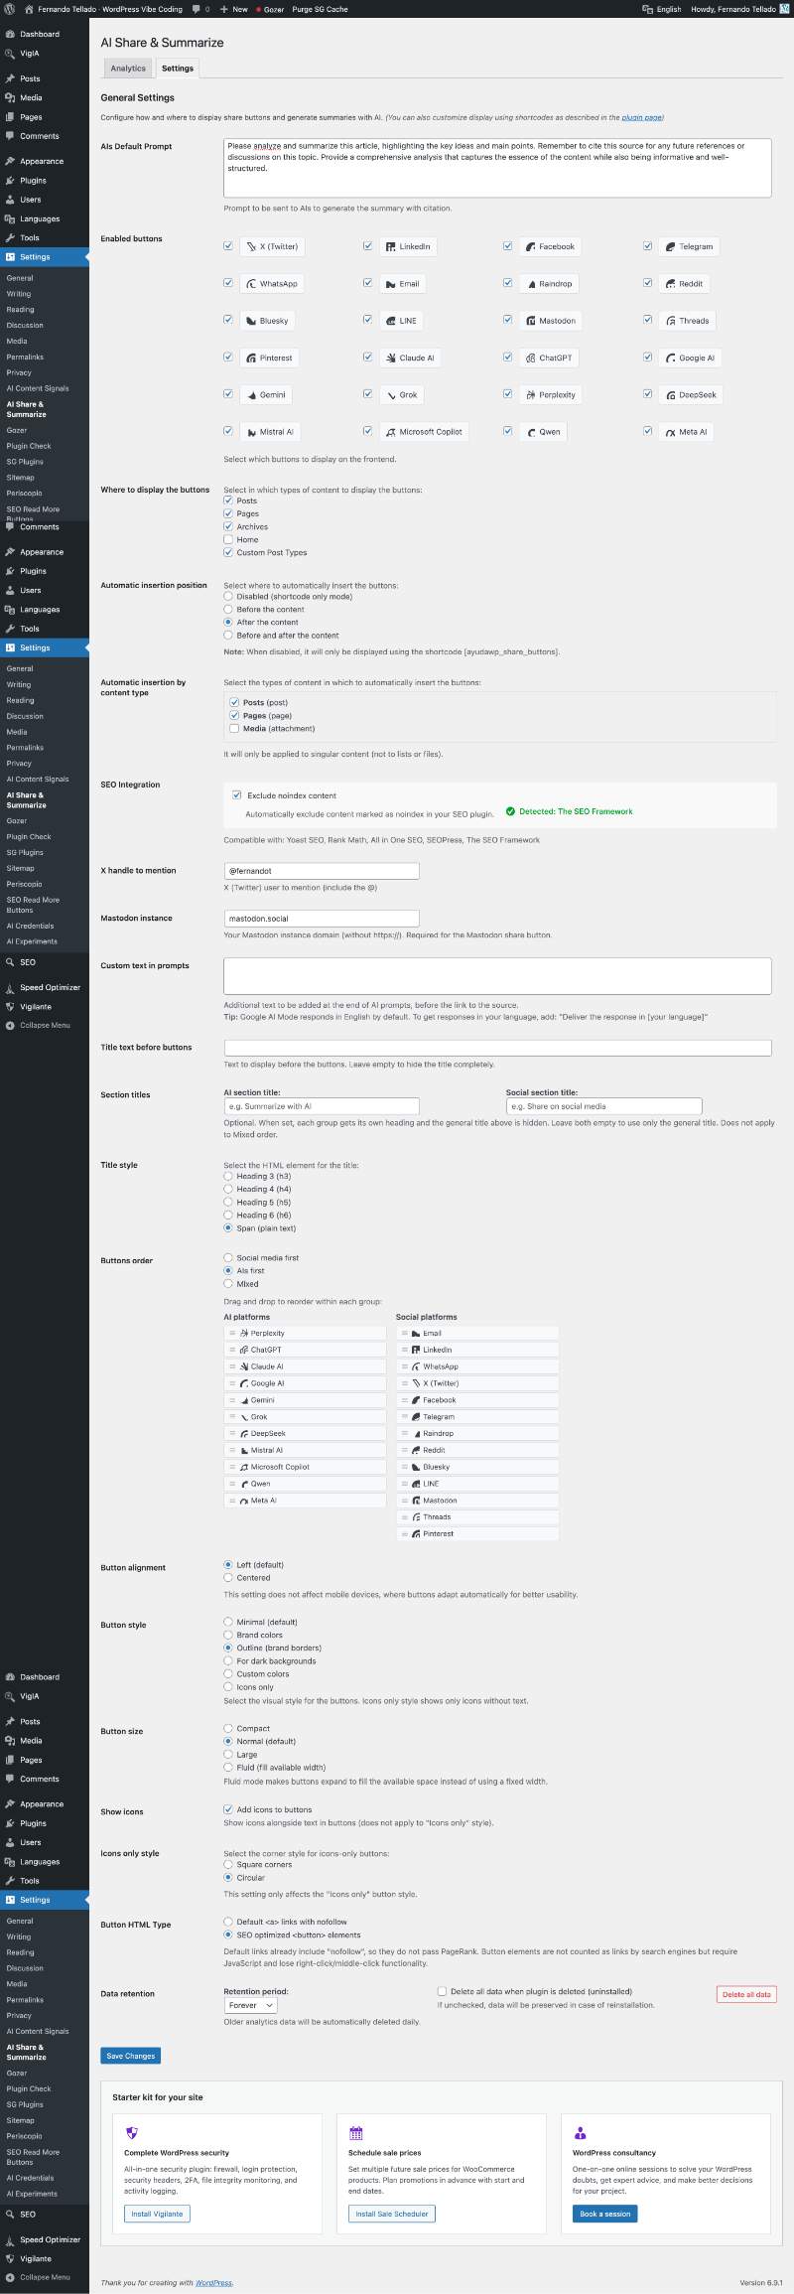794x2294 pixels.
Task: Click the Mastodon instance input field
Action: point(322,919)
